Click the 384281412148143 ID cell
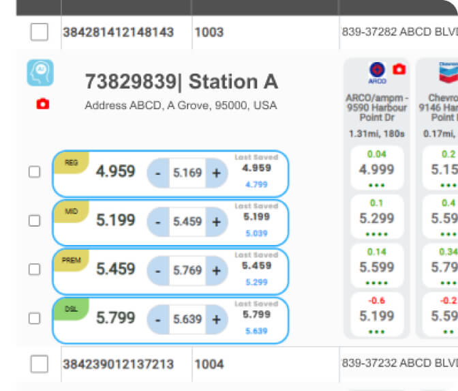The width and height of the screenshot is (458, 391). pos(119,32)
